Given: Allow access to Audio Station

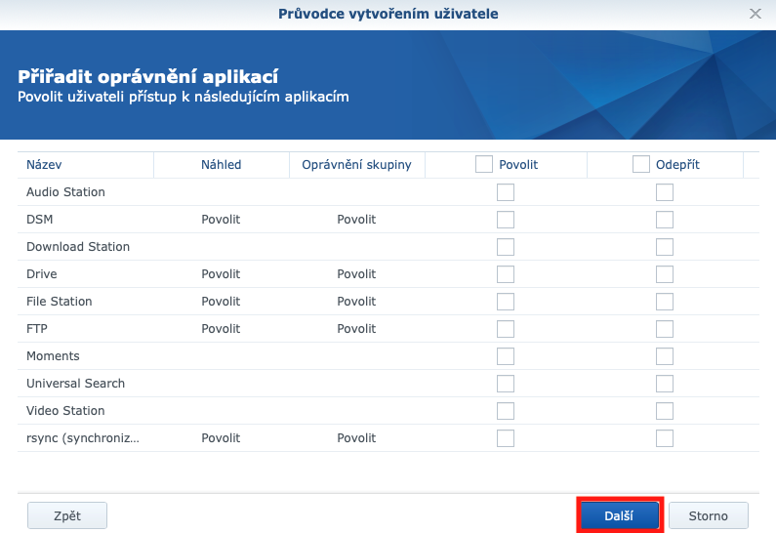Looking at the screenshot, I should (x=506, y=192).
